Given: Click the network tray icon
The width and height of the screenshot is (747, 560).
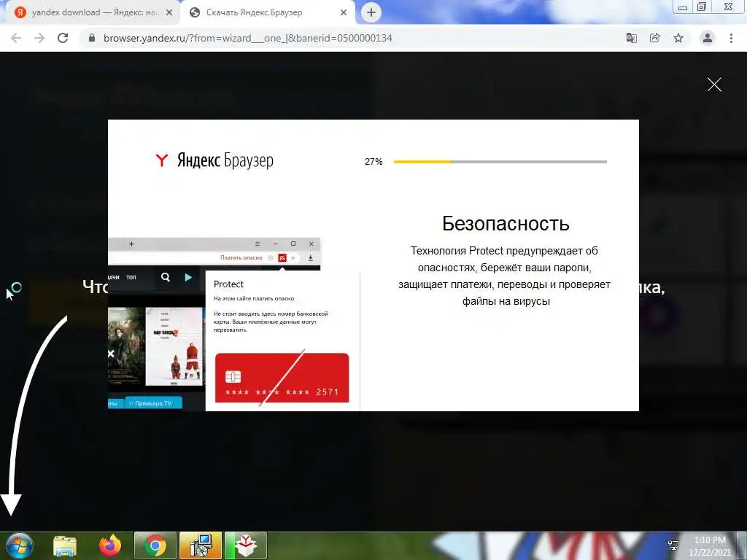Looking at the screenshot, I should (673, 545).
